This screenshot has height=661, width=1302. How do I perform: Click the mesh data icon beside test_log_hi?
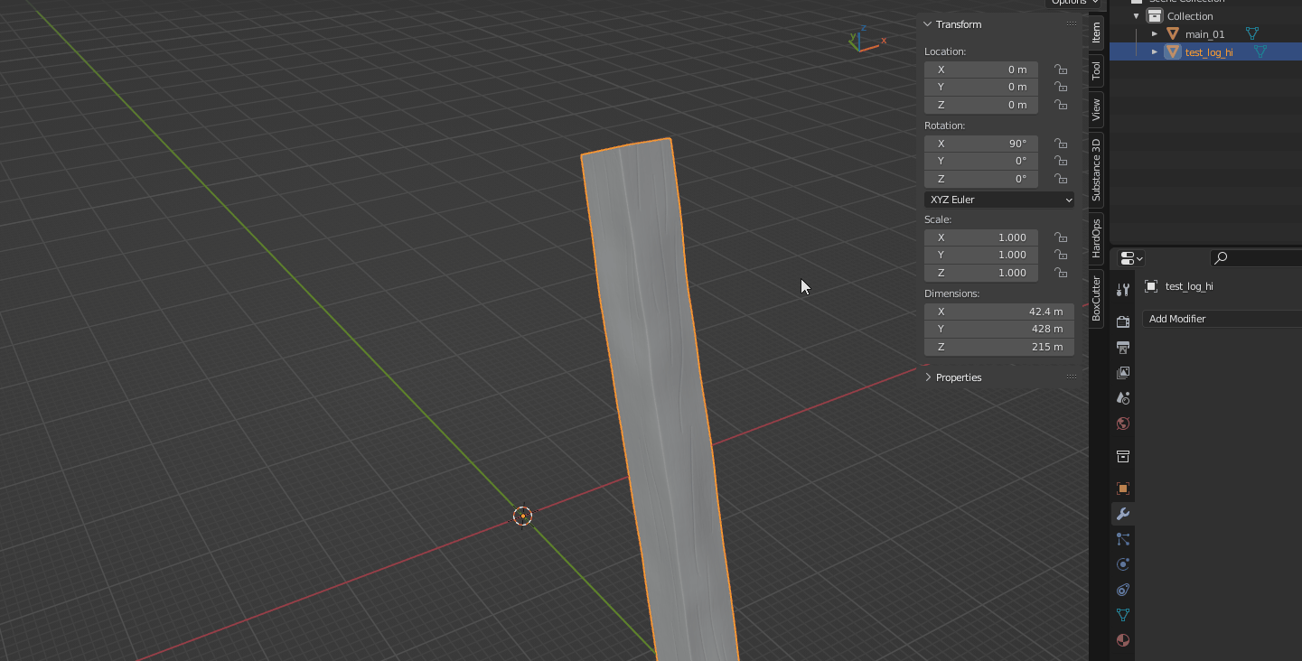(1259, 51)
